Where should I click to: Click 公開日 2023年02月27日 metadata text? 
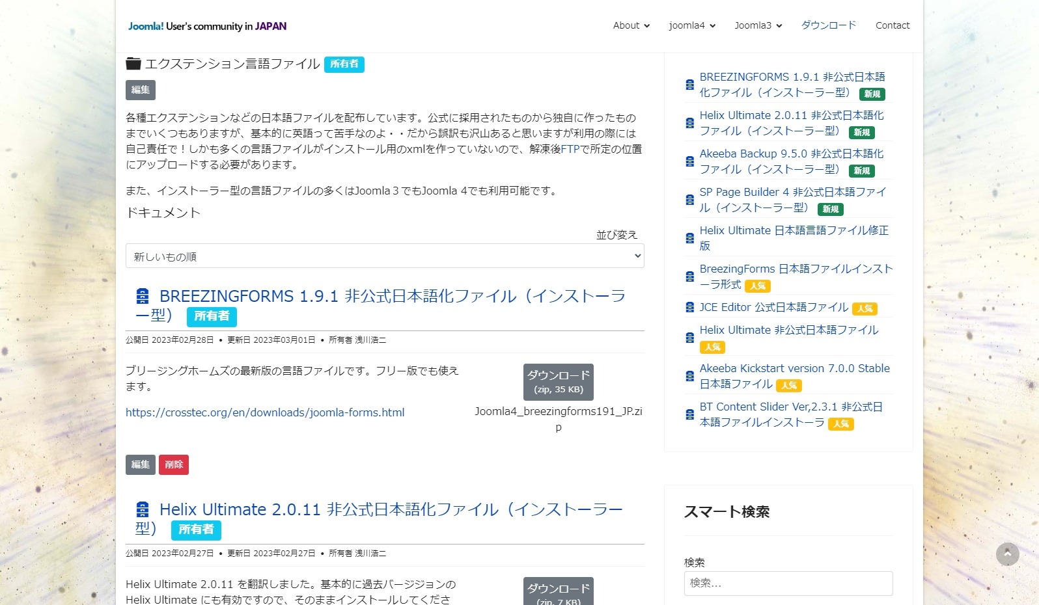pyautogui.click(x=169, y=553)
